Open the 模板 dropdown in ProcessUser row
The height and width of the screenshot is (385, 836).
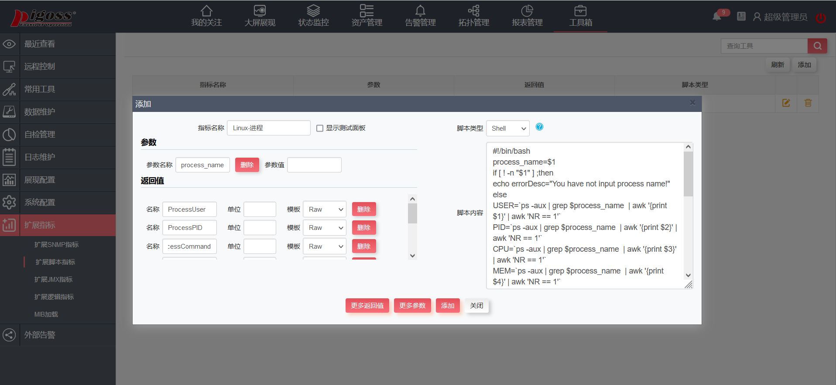pos(325,209)
